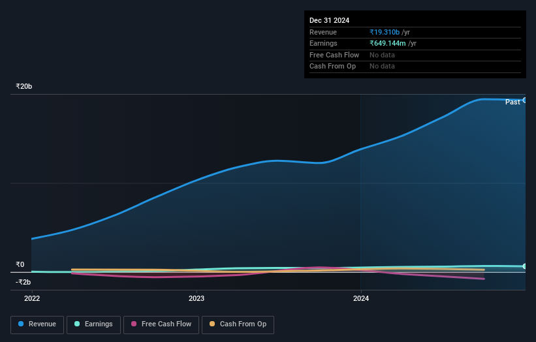Toggle the Earnings legend button
Screen dimensions: 536x342
[x=93, y=324]
